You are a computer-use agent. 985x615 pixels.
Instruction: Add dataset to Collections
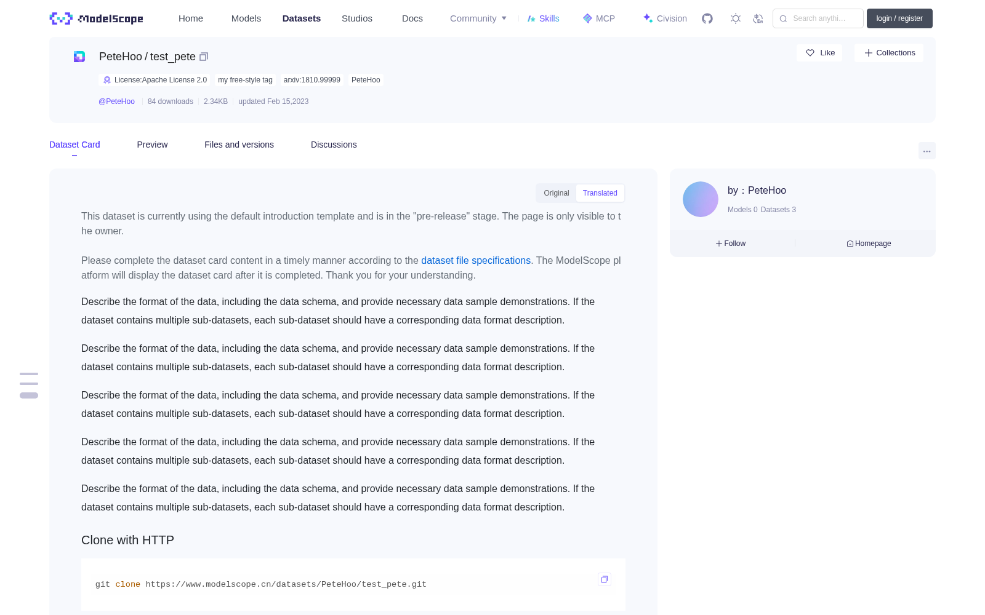[889, 53]
